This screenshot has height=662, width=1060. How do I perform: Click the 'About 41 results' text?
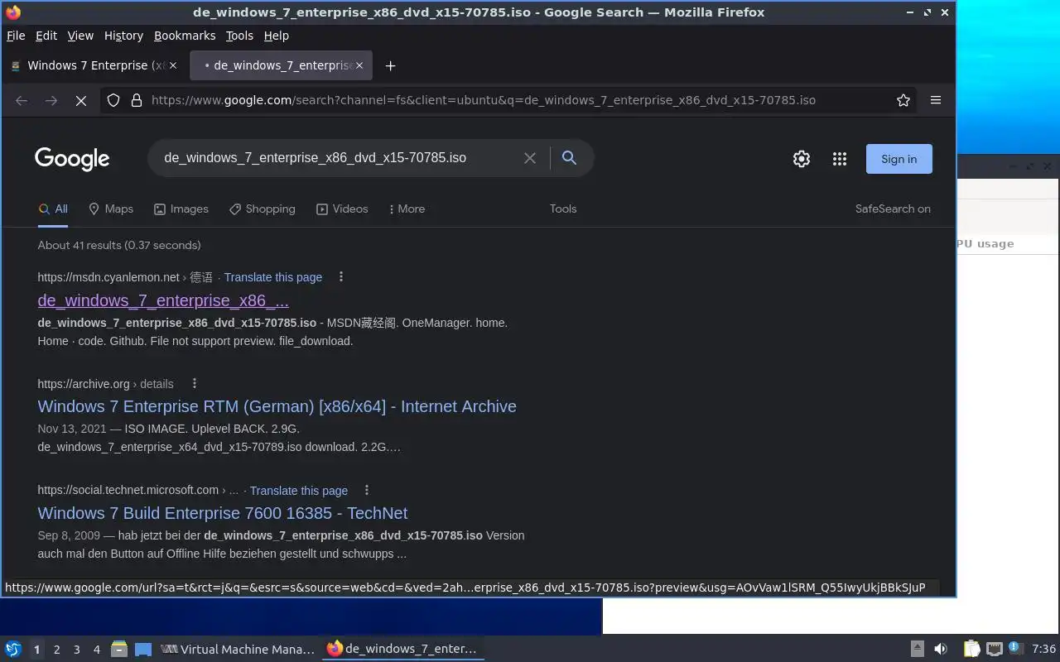pos(119,246)
